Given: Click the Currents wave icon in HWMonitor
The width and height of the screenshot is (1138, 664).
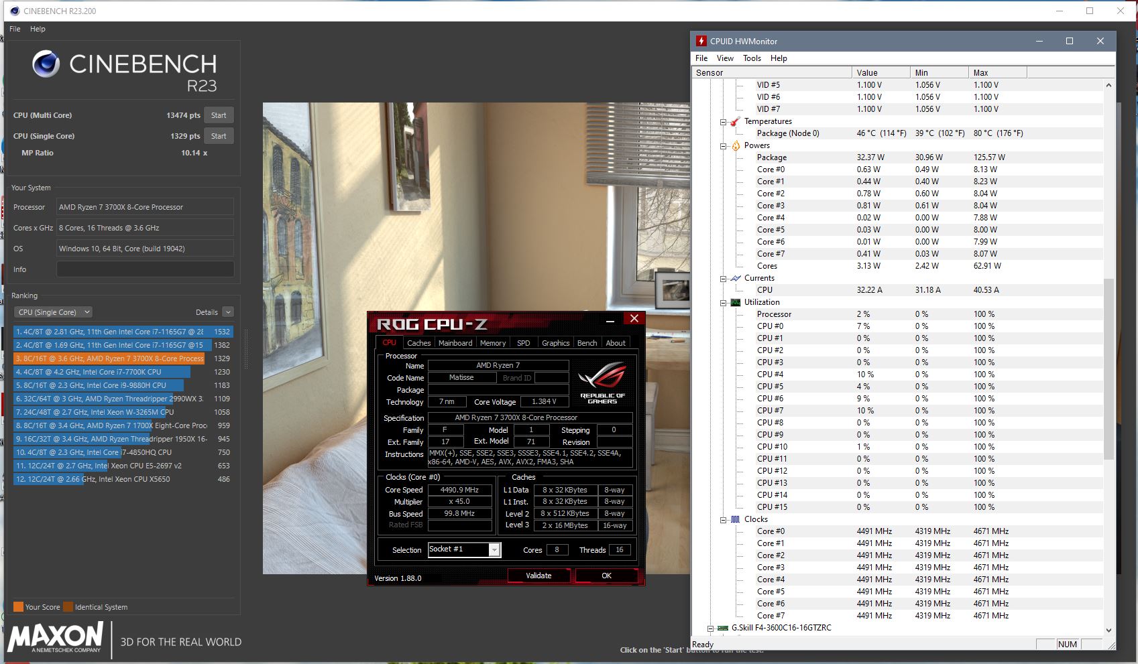Looking at the screenshot, I should [735, 278].
